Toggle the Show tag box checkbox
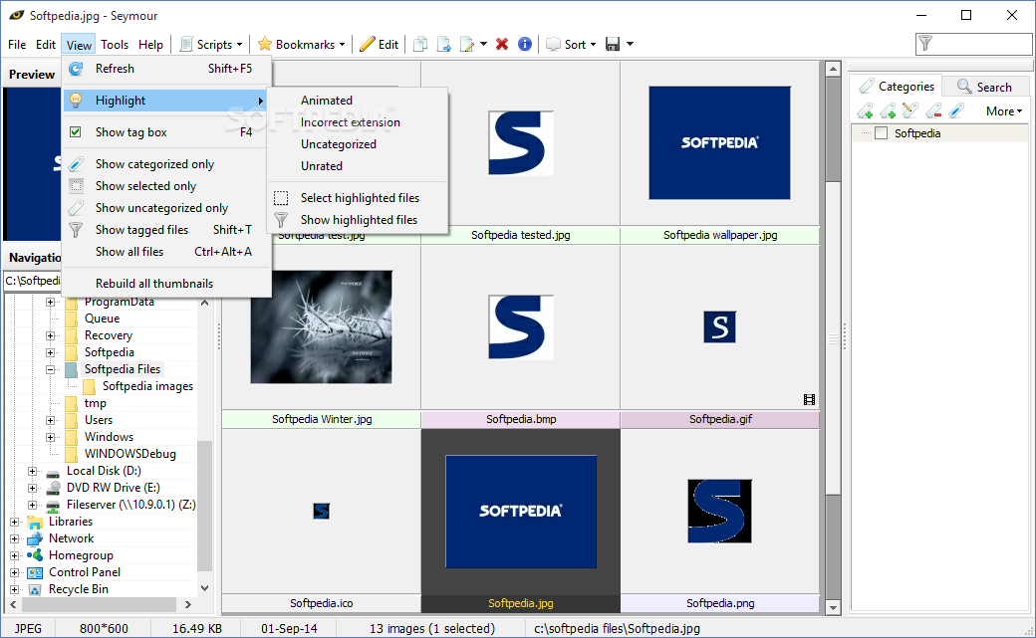Viewport: 1036px width, 638px height. 76,132
